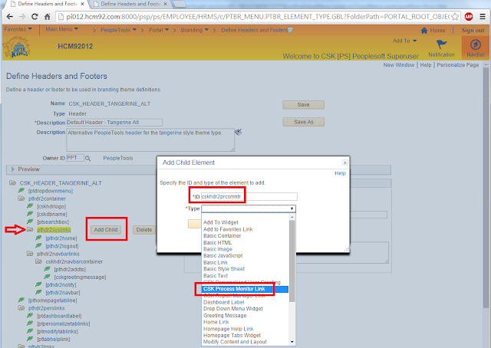Screen dimensions: 491x348
Task: Open the AdBlock extension icon
Action: [469, 17]
